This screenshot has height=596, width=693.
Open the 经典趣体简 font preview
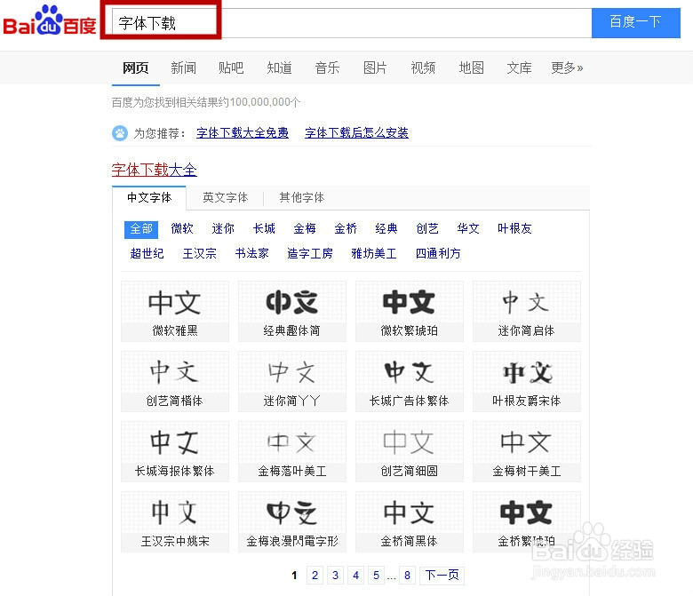[x=292, y=311]
